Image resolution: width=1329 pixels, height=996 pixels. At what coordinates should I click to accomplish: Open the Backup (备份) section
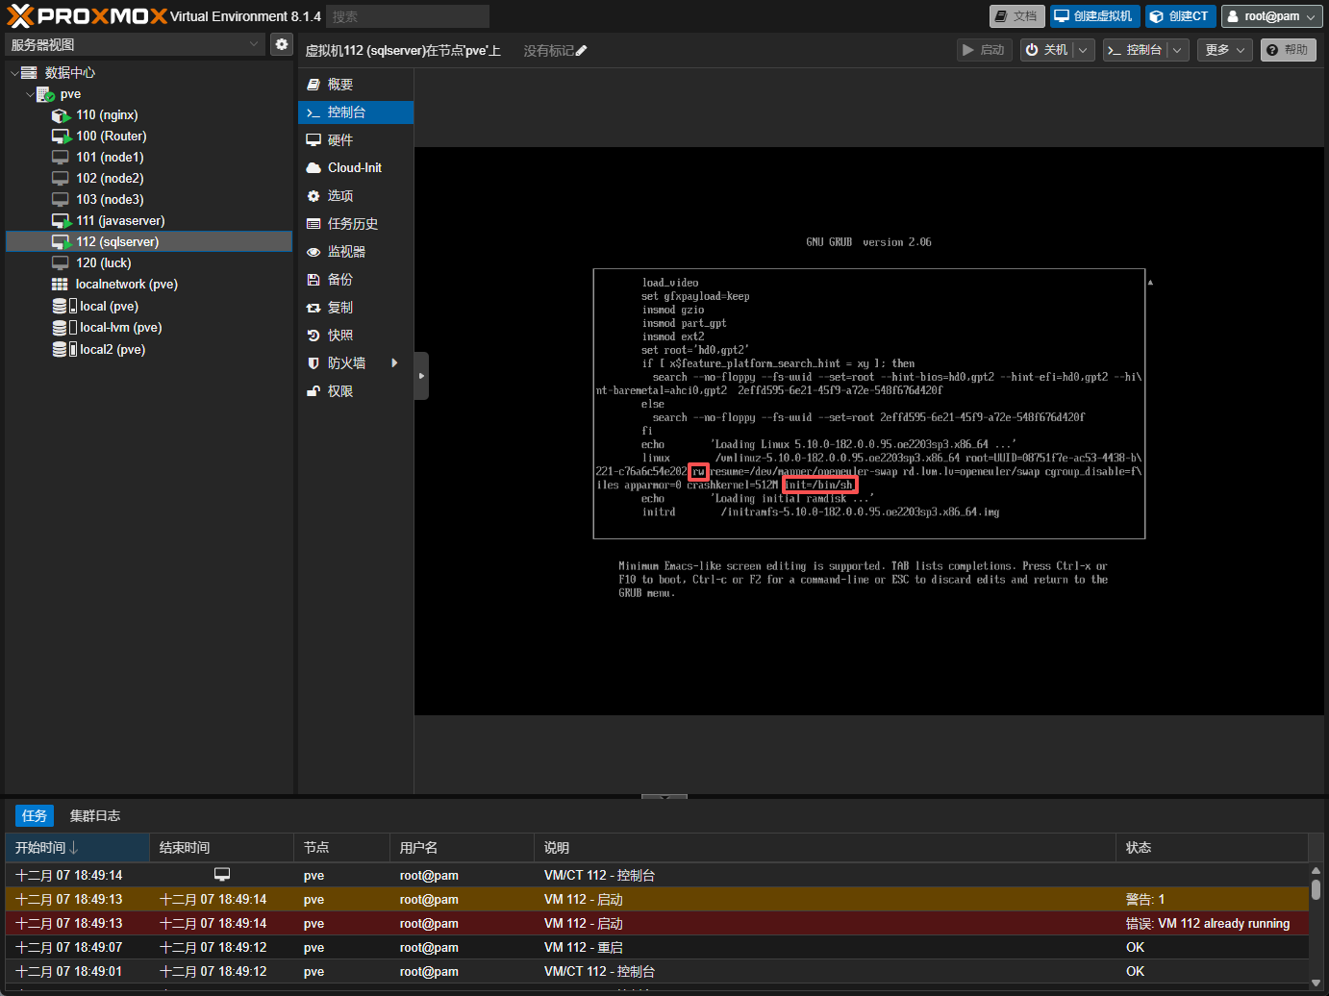[x=356, y=280]
